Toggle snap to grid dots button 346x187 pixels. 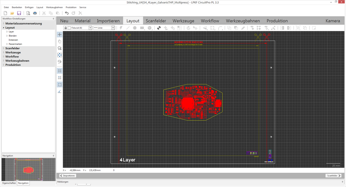tap(59, 77)
